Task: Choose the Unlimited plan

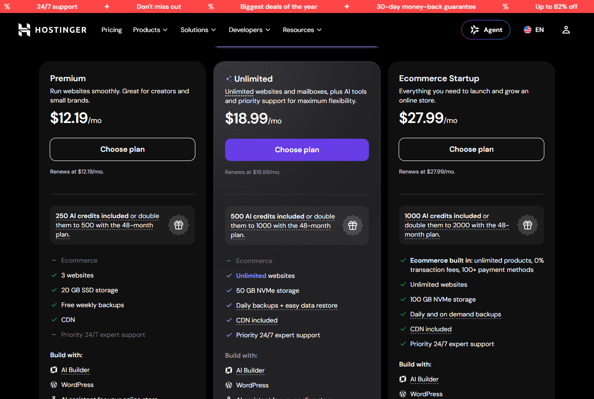Action: (x=297, y=150)
